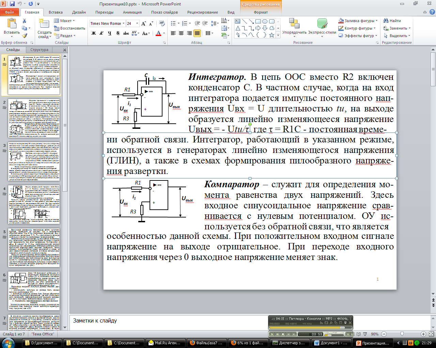Viewport: 436px width, 348px height.
Task: Switch to the Переходы tab
Action: [104, 12]
